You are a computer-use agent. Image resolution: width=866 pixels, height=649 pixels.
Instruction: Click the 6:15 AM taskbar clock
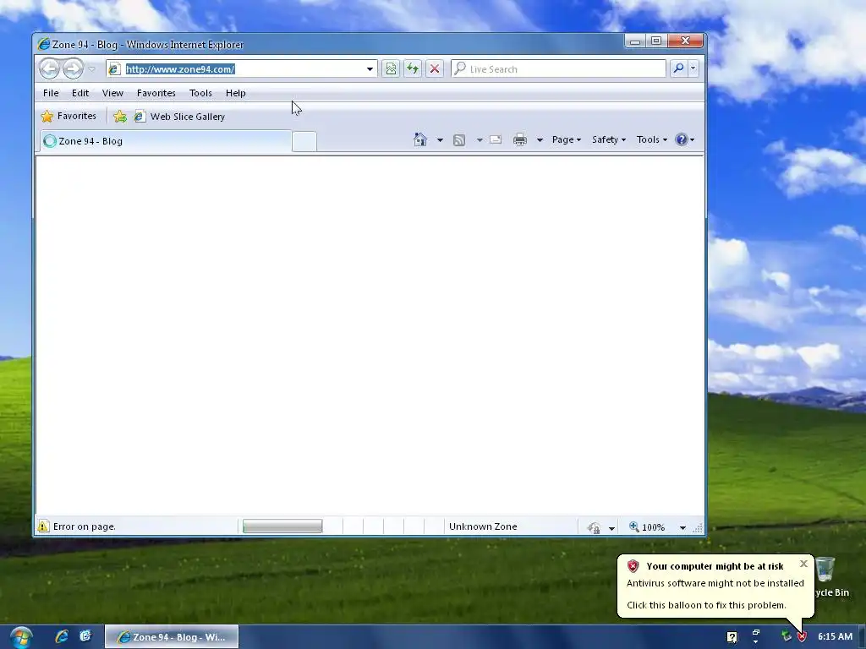pyautogui.click(x=835, y=637)
